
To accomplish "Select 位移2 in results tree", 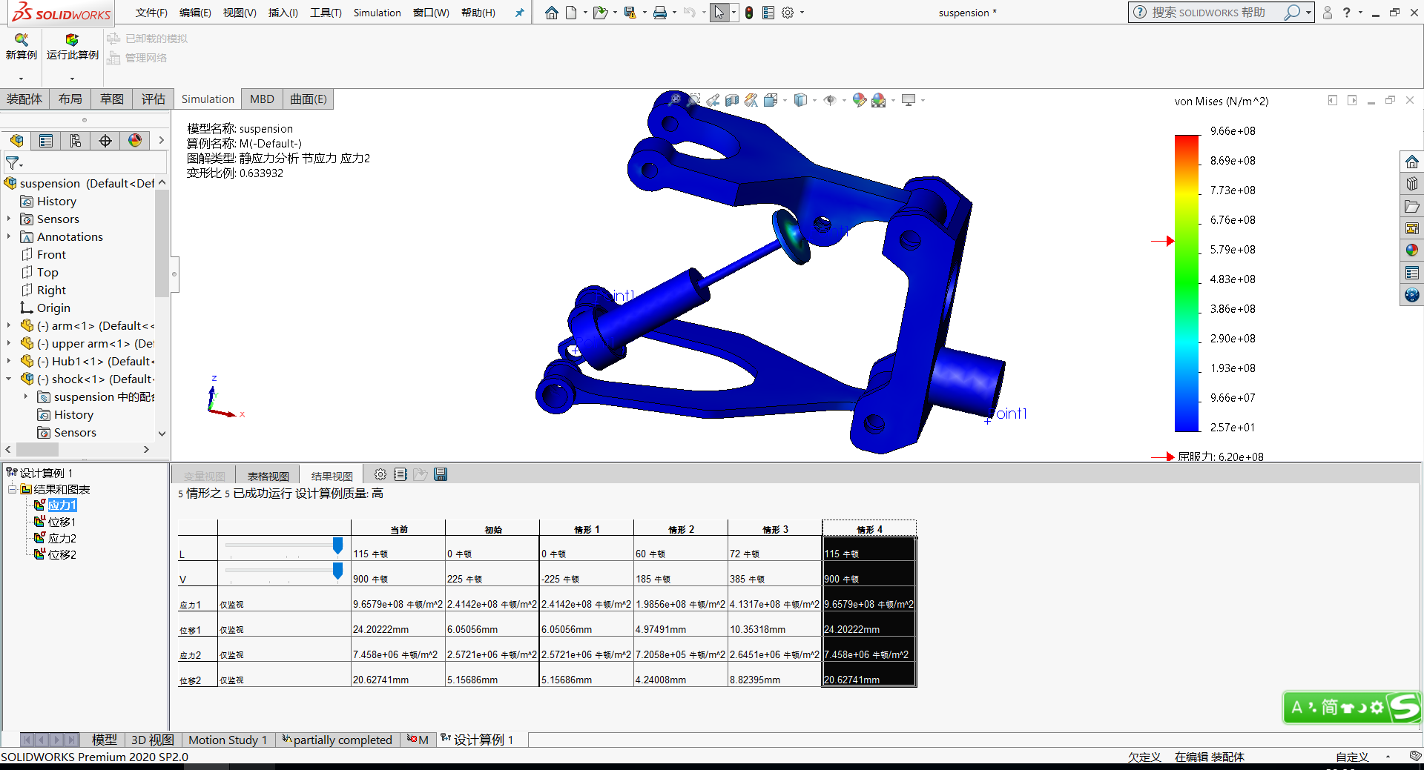I will tap(62, 554).
